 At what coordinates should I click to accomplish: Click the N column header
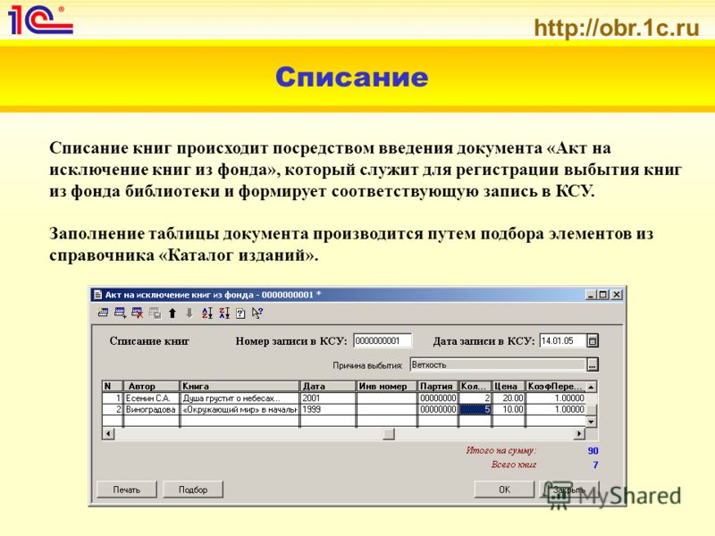pyautogui.click(x=113, y=386)
